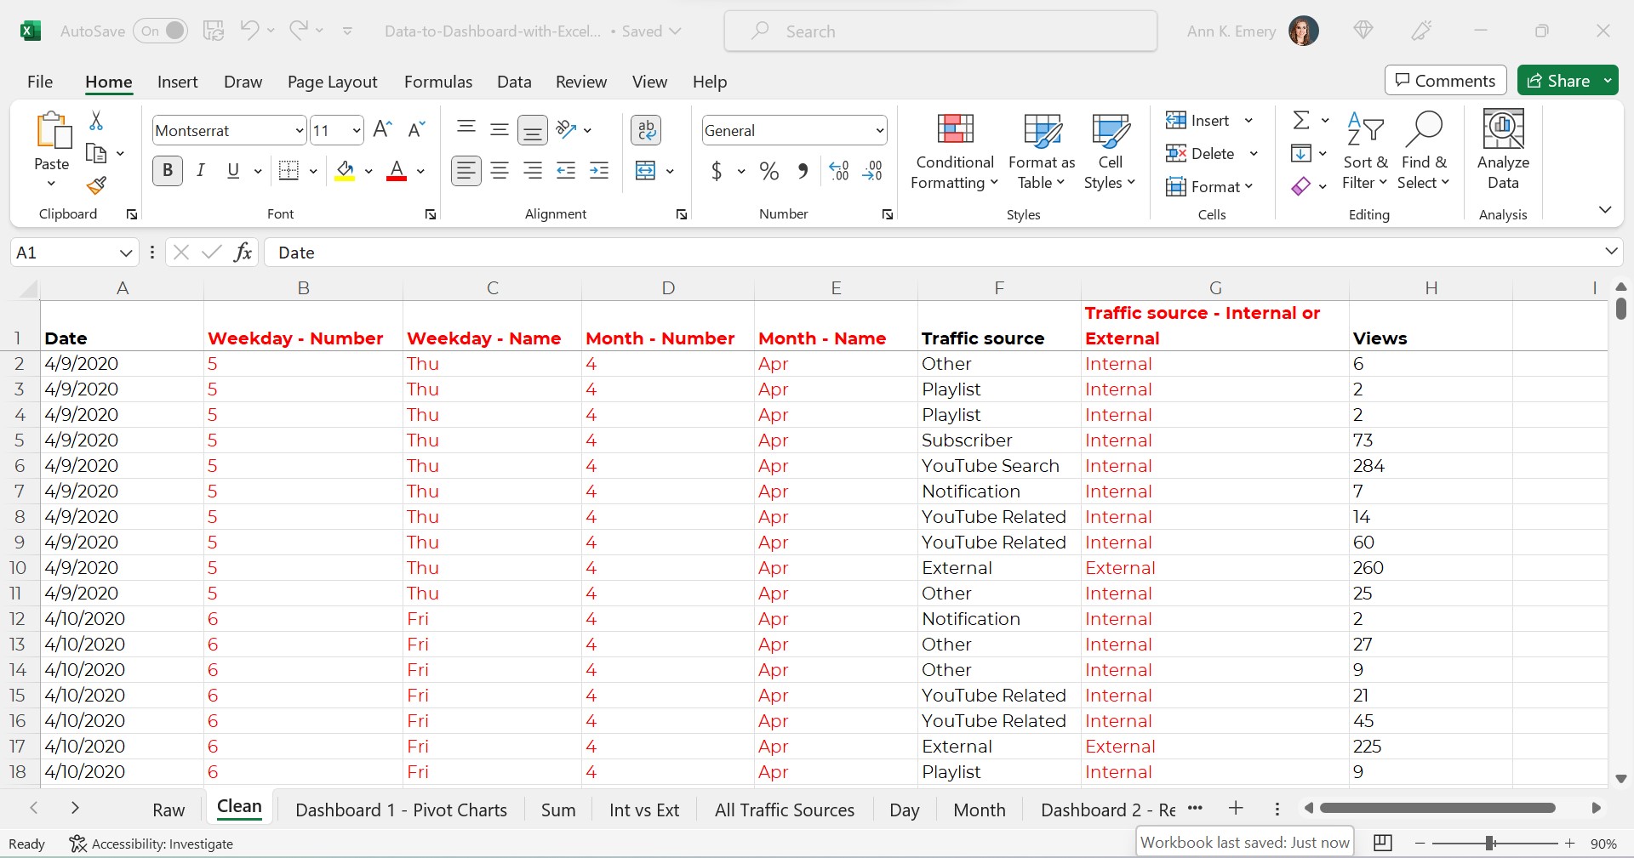Image resolution: width=1634 pixels, height=858 pixels.
Task: Add a new sheet with plus button
Action: [x=1236, y=808]
